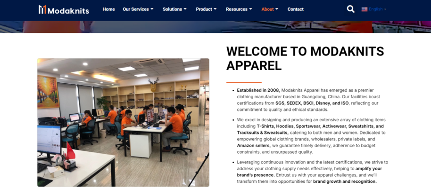Open the search magnifier icon

350,9
